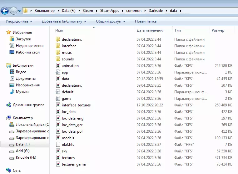The width and height of the screenshot is (238, 174).
Task: Navigate to Darkside breadcrumb
Action: tap(156, 11)
